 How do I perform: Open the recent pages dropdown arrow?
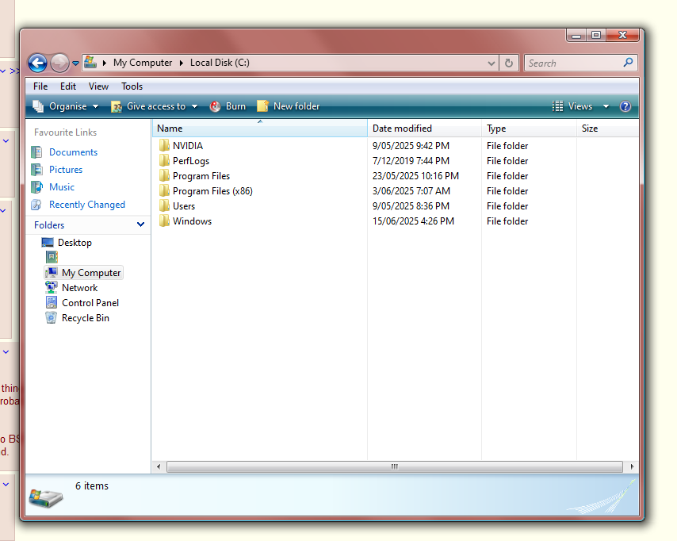tap(75, 63)
